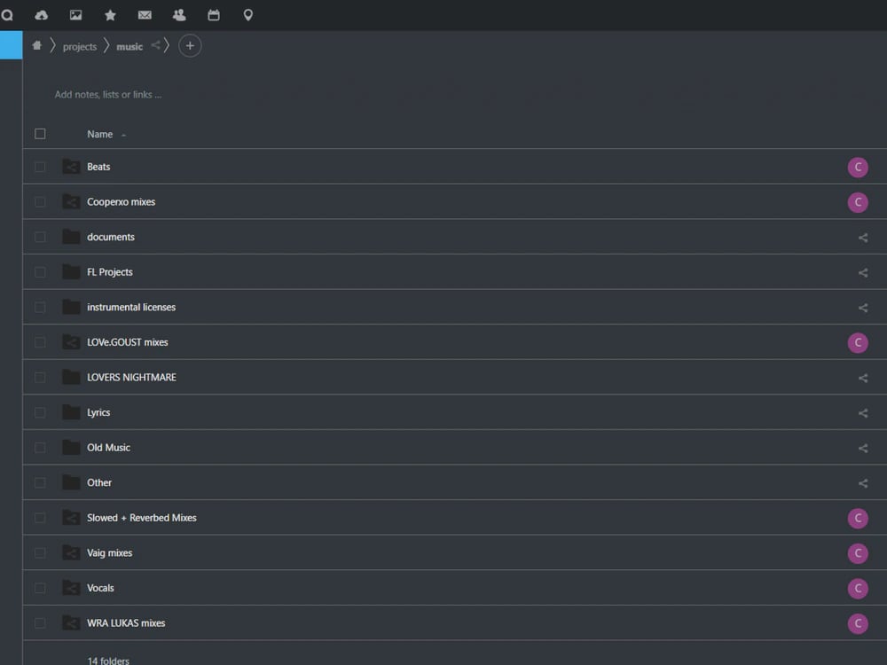Sort the list by Name column
The image size is (887, 665).
100,134
